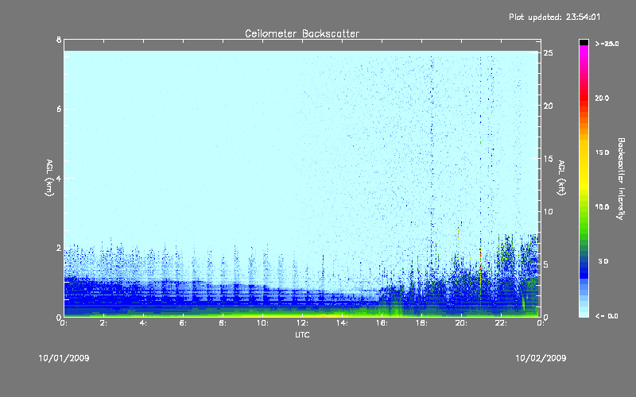Click the 14: hour tick label
Screen dimensions: 636x397
tap(342, 323)
